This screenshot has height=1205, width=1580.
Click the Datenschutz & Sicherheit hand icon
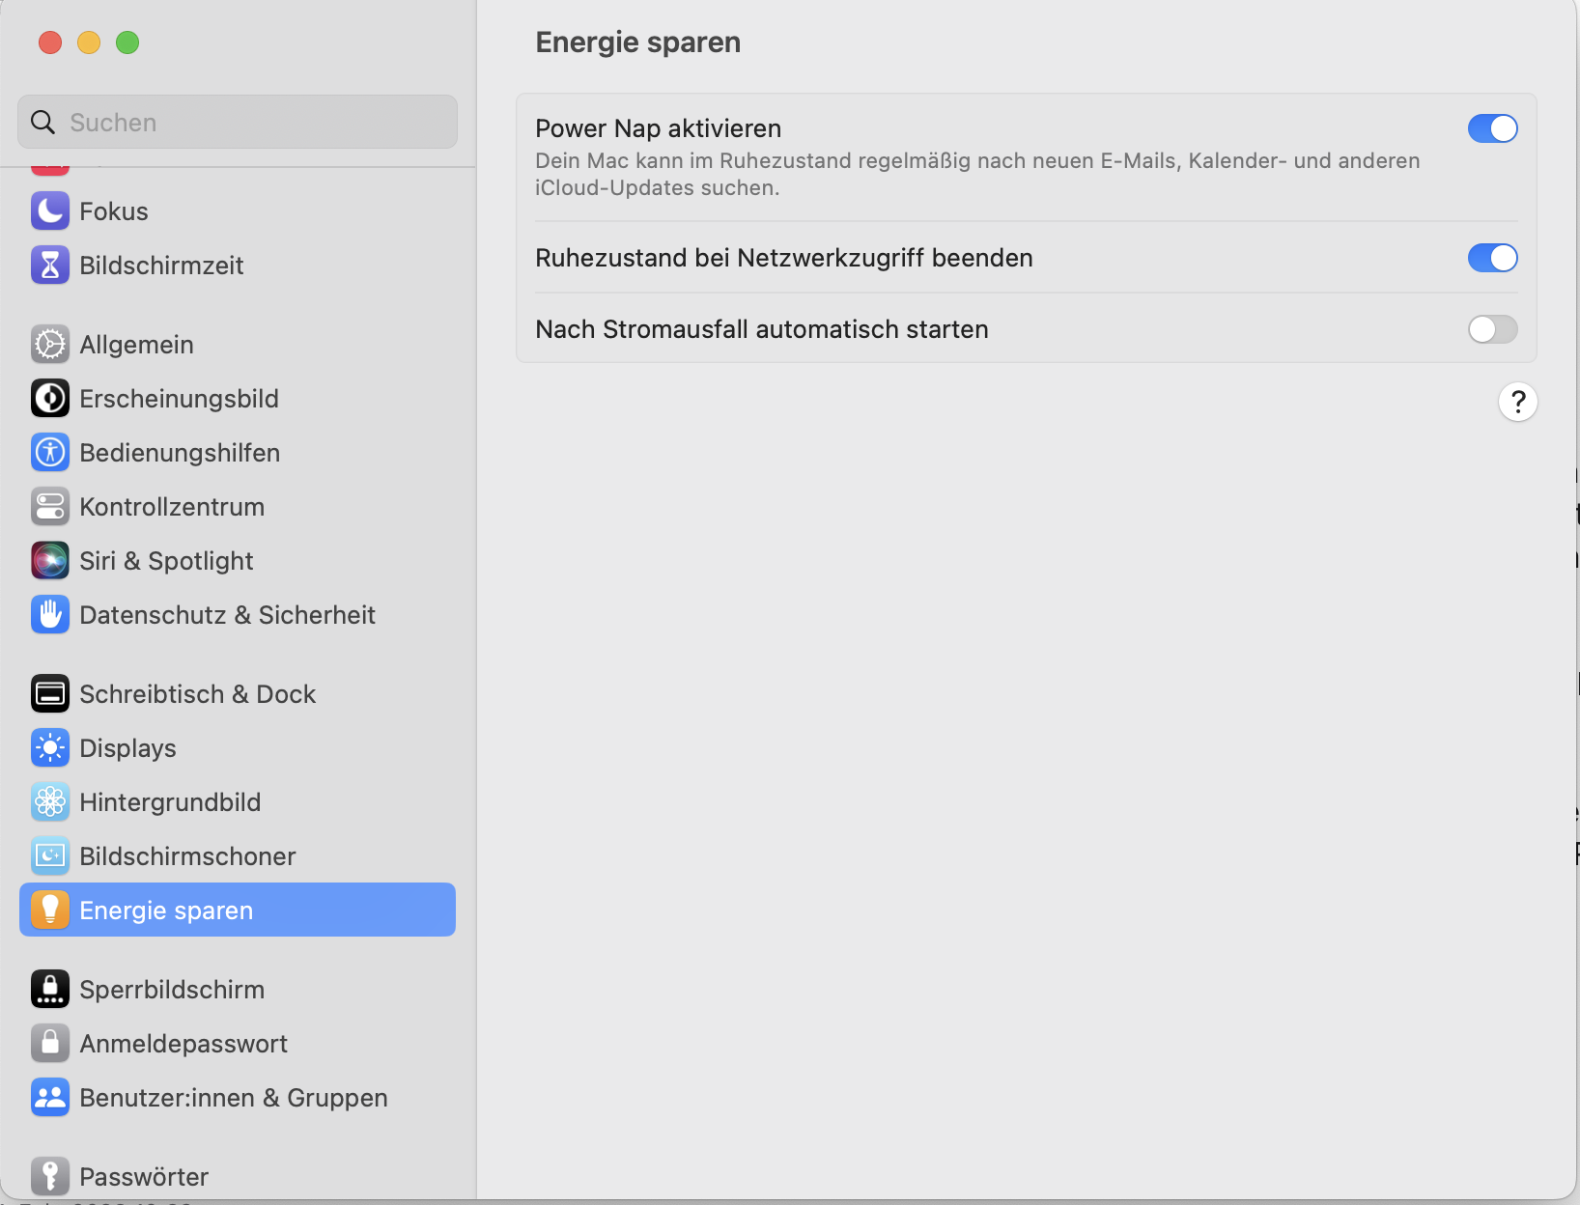coord(50,615)
